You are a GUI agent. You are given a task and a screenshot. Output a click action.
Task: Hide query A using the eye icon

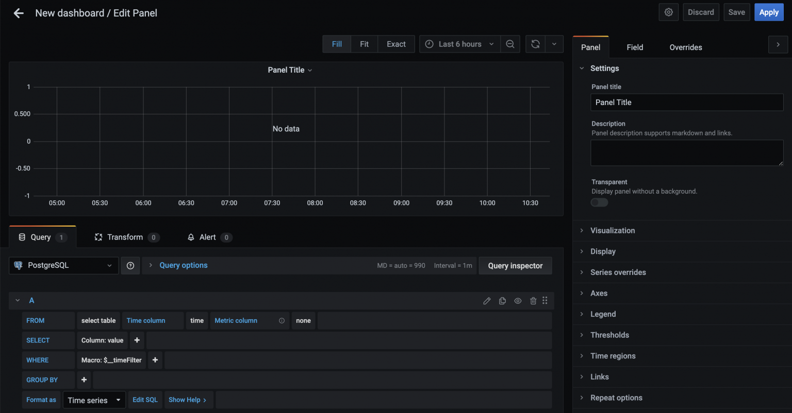click(x=518, y=301)
